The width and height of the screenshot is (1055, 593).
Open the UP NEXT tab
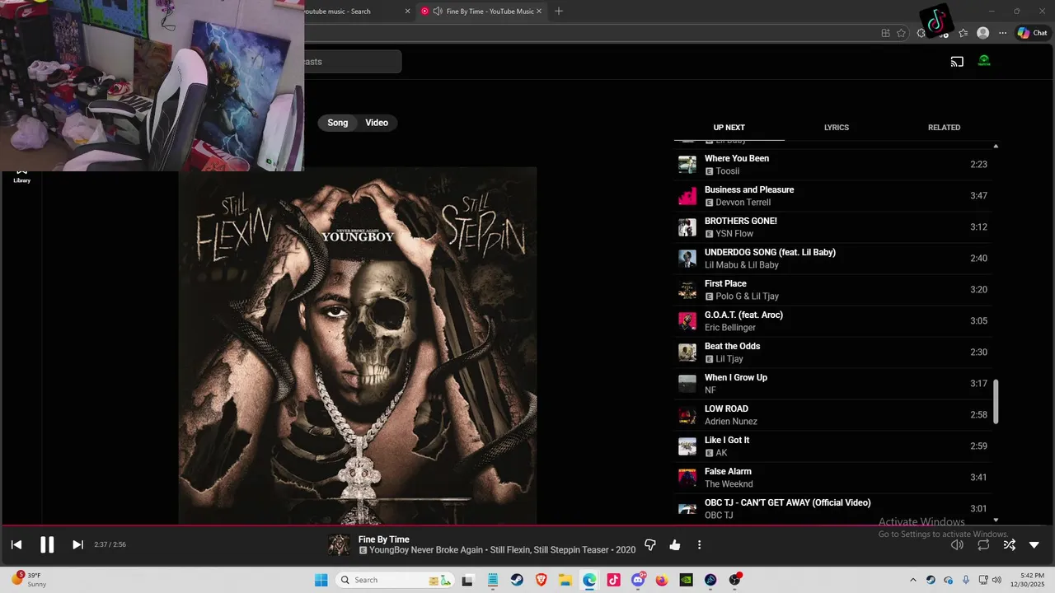[x=729, y=128]
